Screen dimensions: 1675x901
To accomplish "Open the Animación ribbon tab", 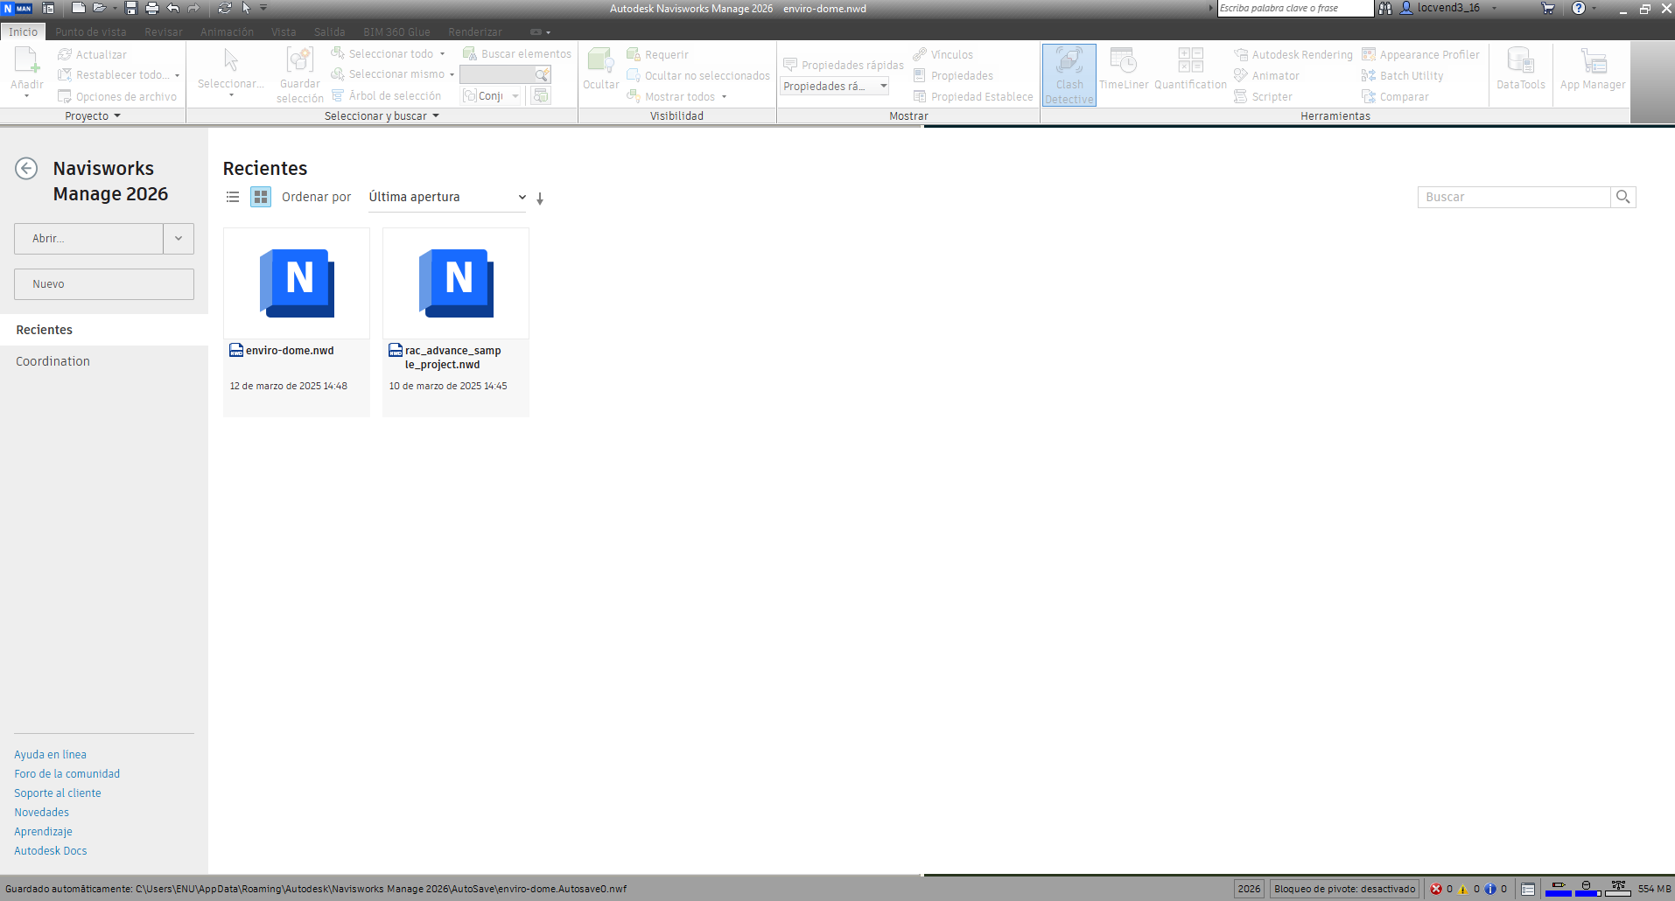I will click(227, 31).
